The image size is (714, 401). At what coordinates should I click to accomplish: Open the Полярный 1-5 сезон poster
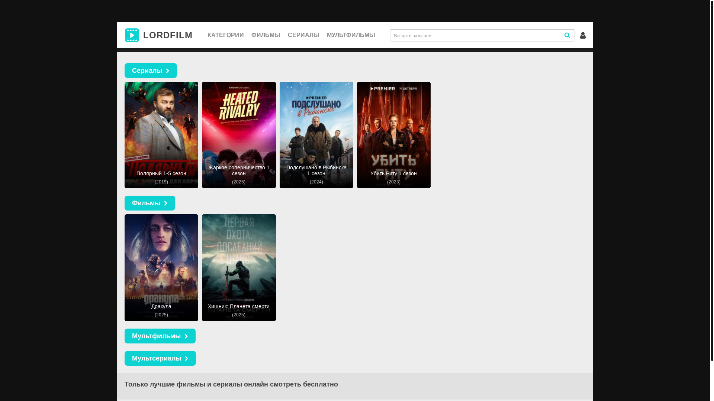161,135
